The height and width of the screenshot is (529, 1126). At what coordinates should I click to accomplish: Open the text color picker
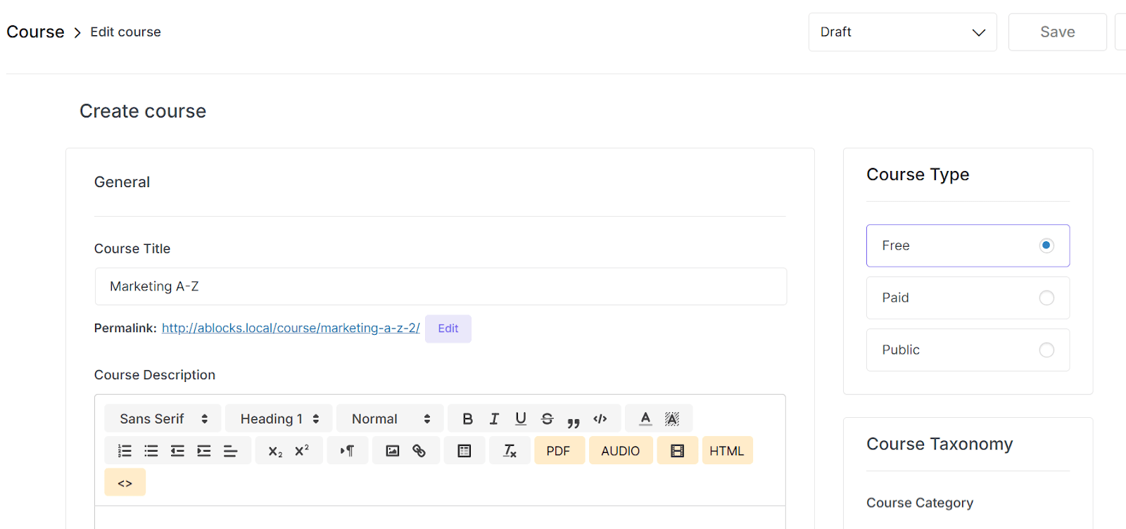click(x=645, y=419)
